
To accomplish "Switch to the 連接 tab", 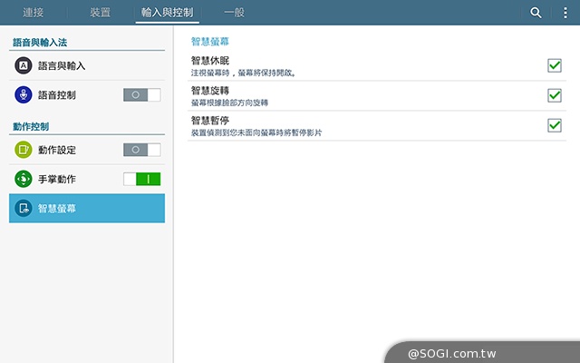I will click(34, 13).
